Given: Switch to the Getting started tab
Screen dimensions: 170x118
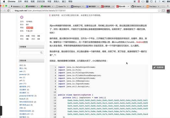Looking at the screenshot, I should [x=77, y=7].
